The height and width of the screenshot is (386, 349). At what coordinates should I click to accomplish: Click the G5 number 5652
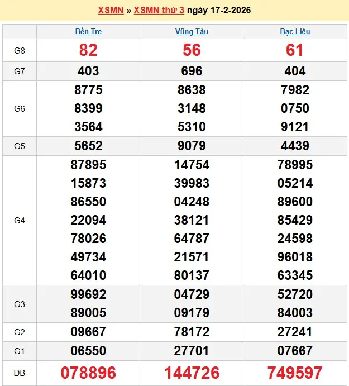coord(88,146)
